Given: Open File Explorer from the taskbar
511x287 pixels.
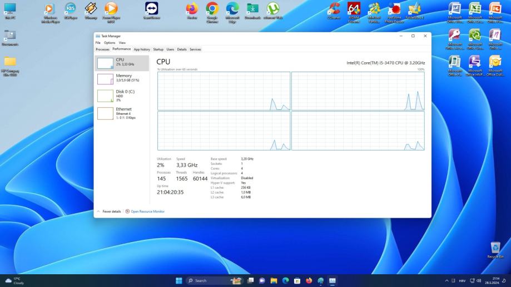Looking at the screenshot, I should coord(274,280).
